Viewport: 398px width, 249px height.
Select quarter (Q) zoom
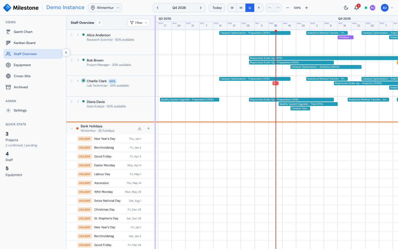point(250,8)
